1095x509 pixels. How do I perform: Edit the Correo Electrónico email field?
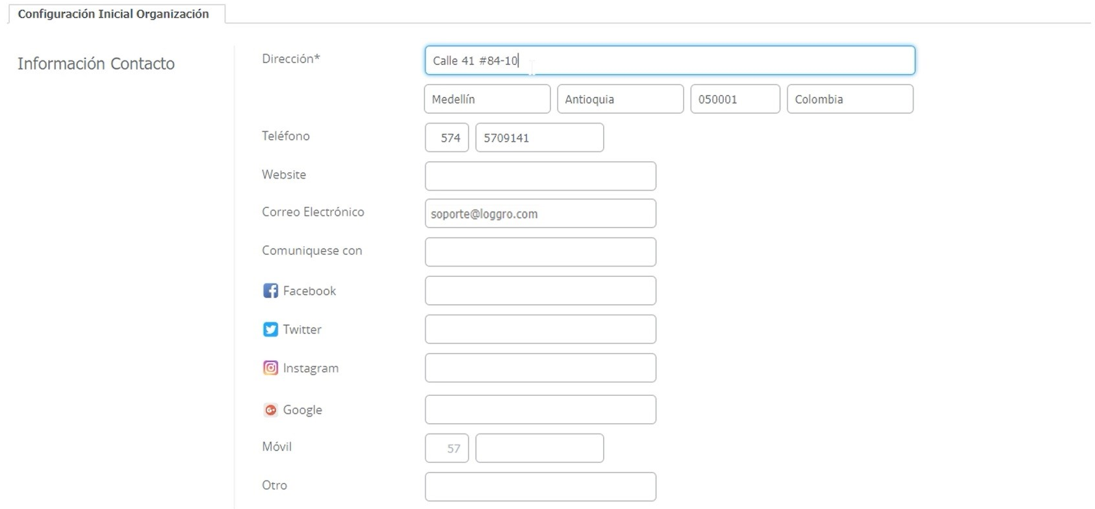[x=540, y=214]
